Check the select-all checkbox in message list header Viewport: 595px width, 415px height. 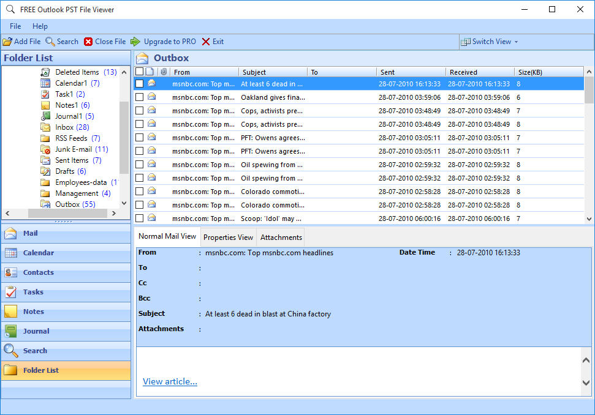139,72
